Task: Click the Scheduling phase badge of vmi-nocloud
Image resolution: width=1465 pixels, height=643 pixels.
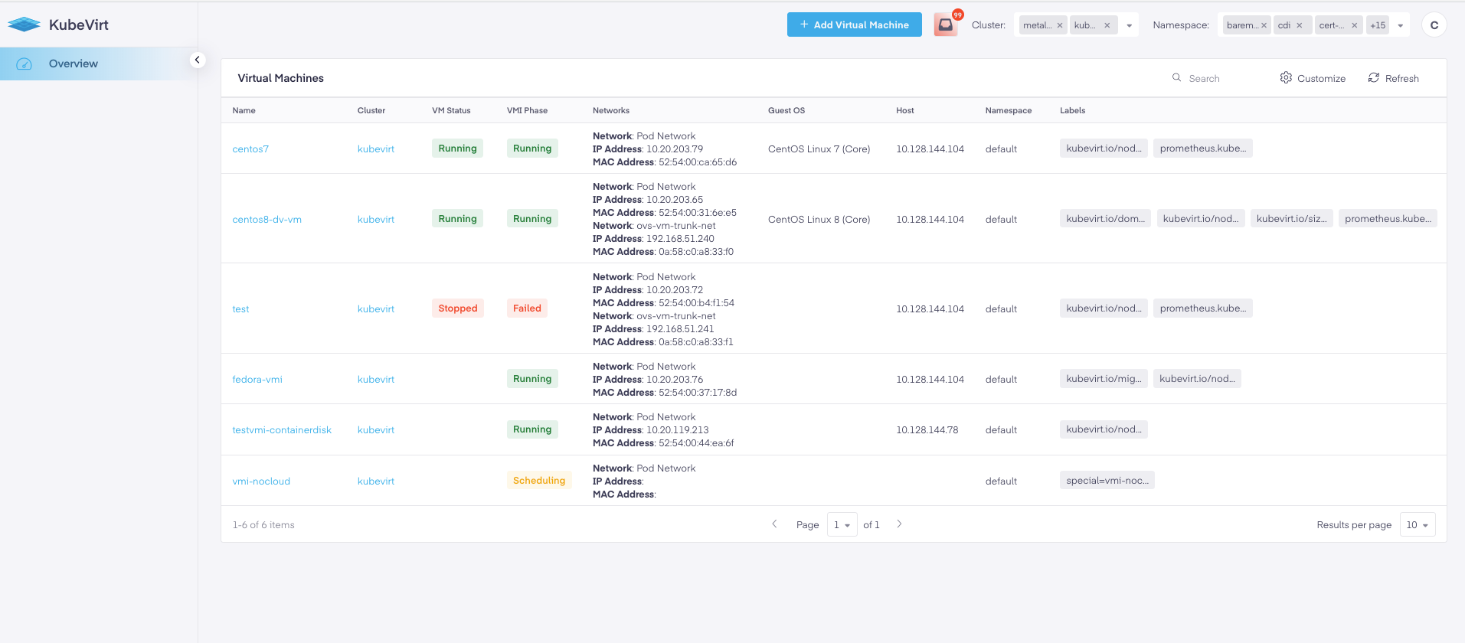Action: 539,480
